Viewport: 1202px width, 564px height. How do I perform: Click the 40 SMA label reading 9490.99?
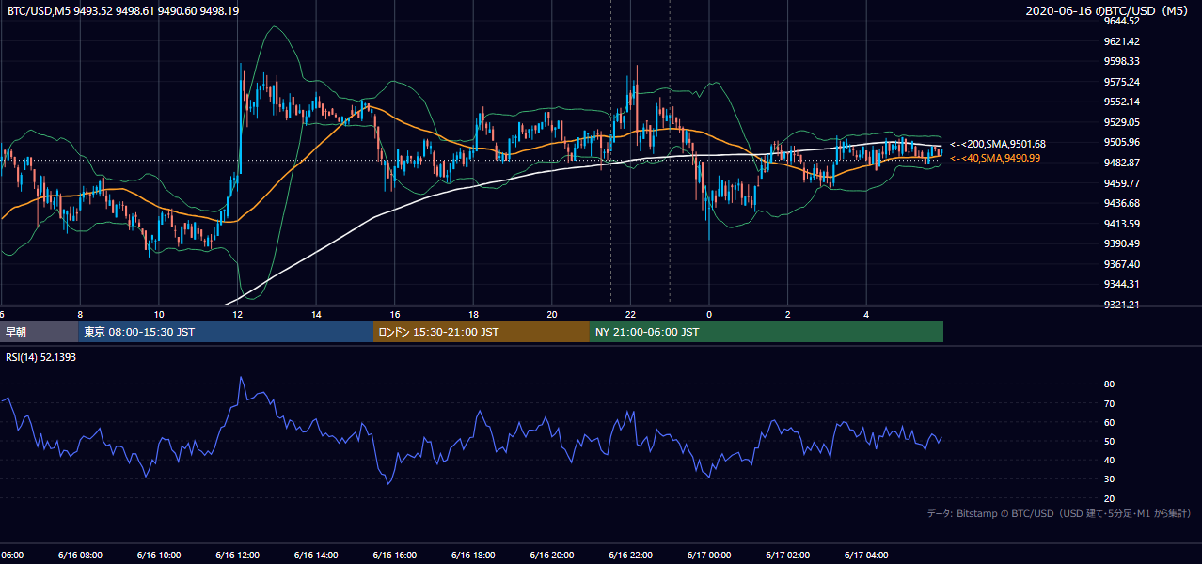pos(995,158)
